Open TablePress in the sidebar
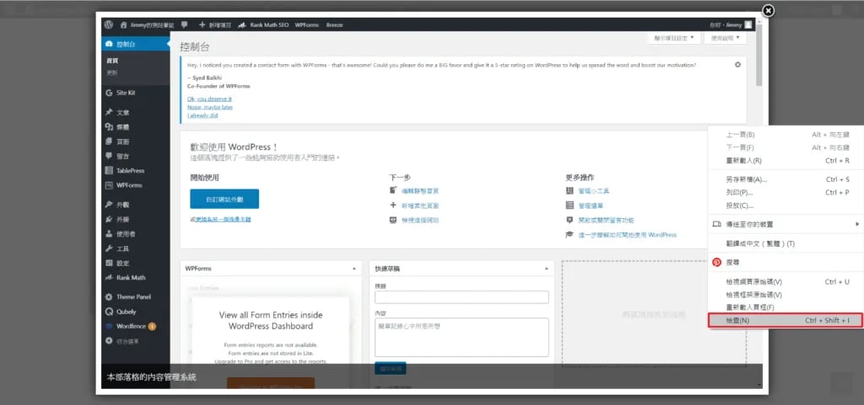Image resolution: width=864 pixels, height=405 pixels. pyautogui.click(x=136, y=171)
